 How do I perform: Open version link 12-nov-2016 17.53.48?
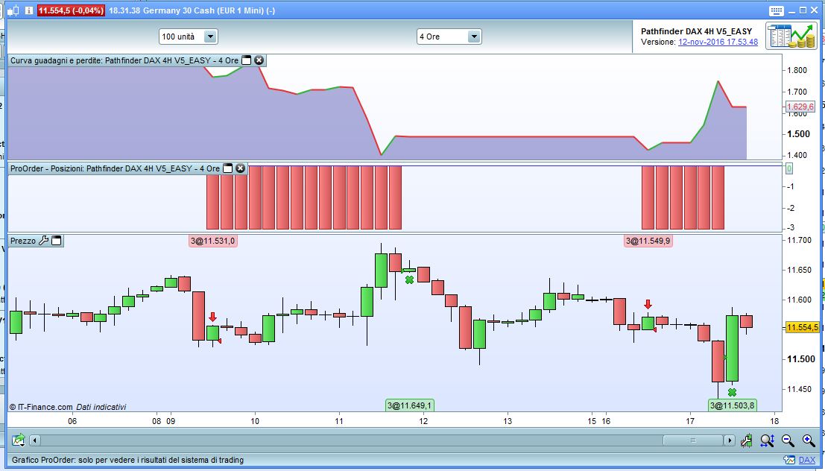coord(718,42)
